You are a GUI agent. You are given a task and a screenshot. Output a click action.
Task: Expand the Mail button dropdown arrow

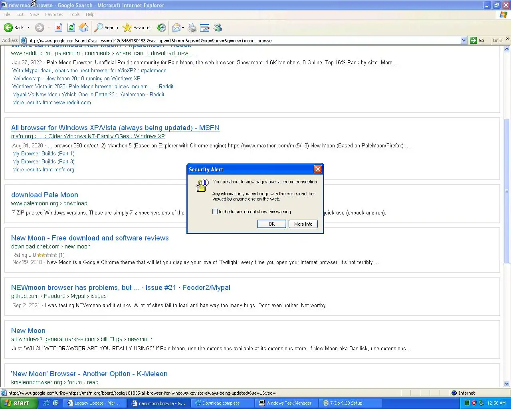click(183, 28)
